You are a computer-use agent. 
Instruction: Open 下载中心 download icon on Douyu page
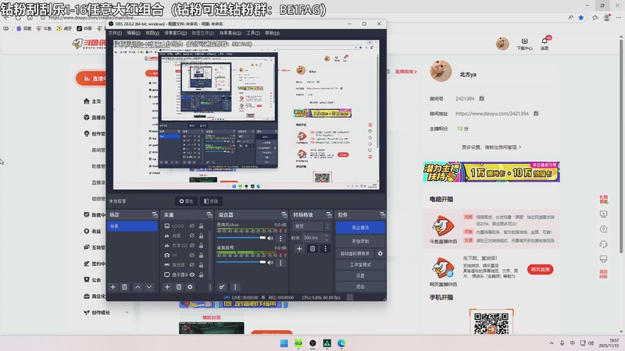tap(524, 44)
